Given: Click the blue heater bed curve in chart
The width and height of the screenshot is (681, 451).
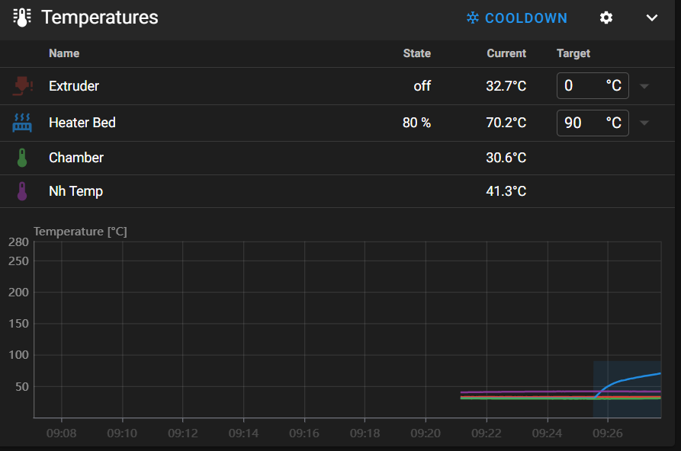Looking at the screenshot, I should (633, 378).
